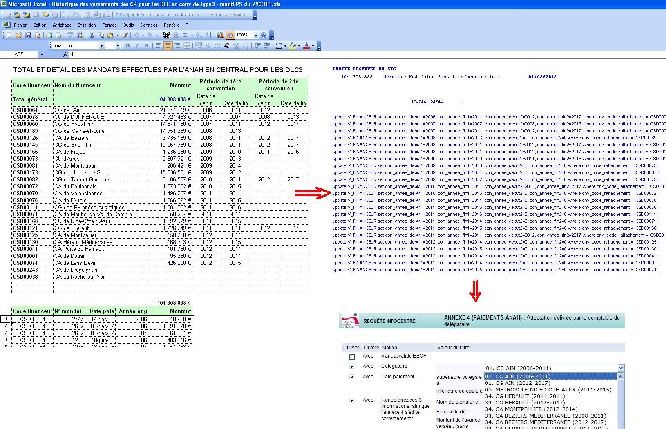The height and width of the screenshot is (429, 666).
Task: Apply percent style format
Action: tap(208, 46)
